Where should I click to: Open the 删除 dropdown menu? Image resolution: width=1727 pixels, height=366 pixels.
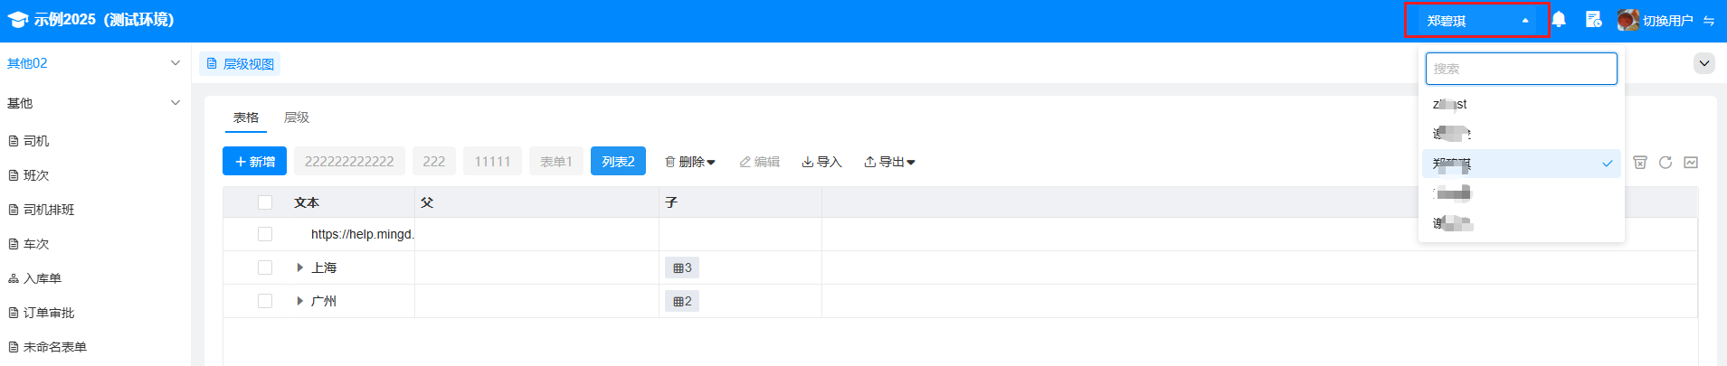click(x=690, y=162)
